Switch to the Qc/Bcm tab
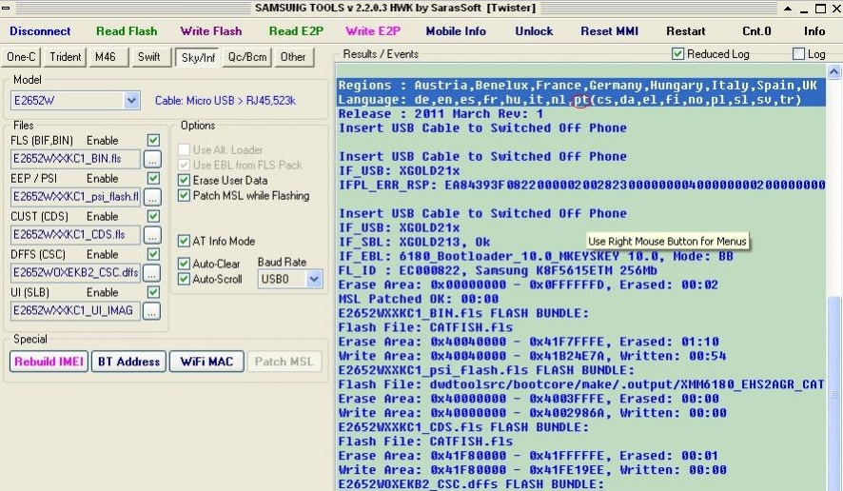843x491 pixels. 246,57
